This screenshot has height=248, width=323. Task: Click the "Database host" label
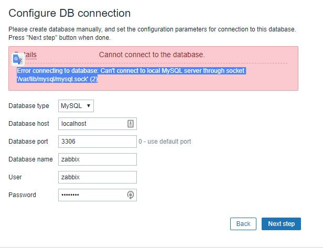coord(29,124)
